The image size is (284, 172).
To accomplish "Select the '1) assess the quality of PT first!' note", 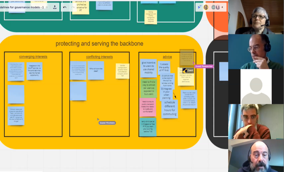I will tap(164, 68).
